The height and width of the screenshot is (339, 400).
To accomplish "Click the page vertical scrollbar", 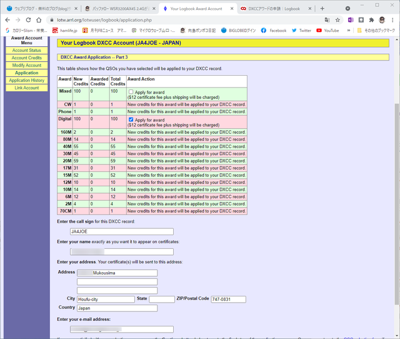I will click(x=396, y=205).
